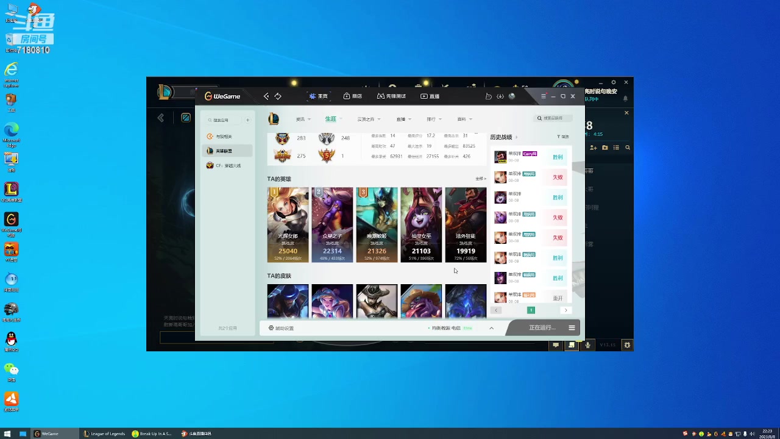
Task: Open the 筛选 filter for match history
Action: pyautogui.click(x=562, y=137)
